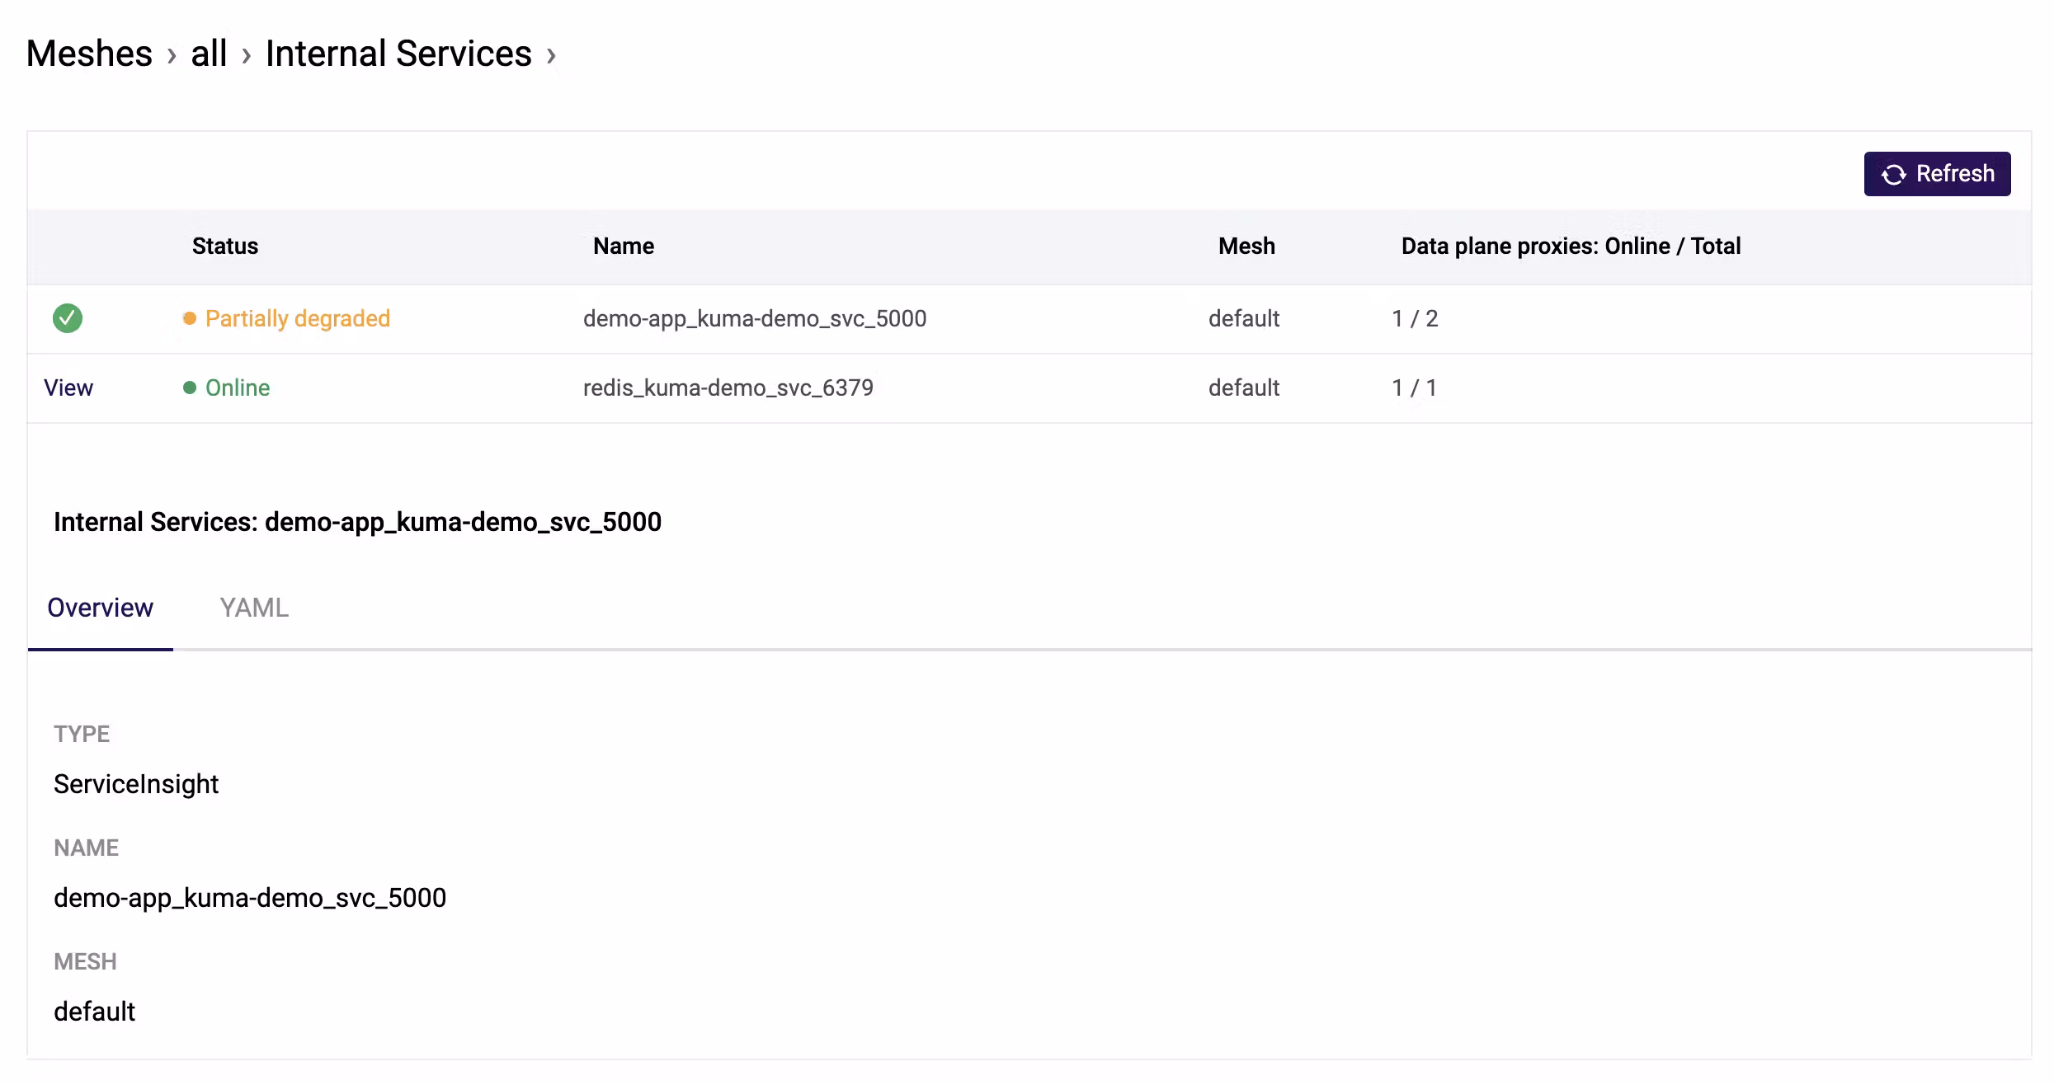Click the 'all' breadcrumb link

209,54
